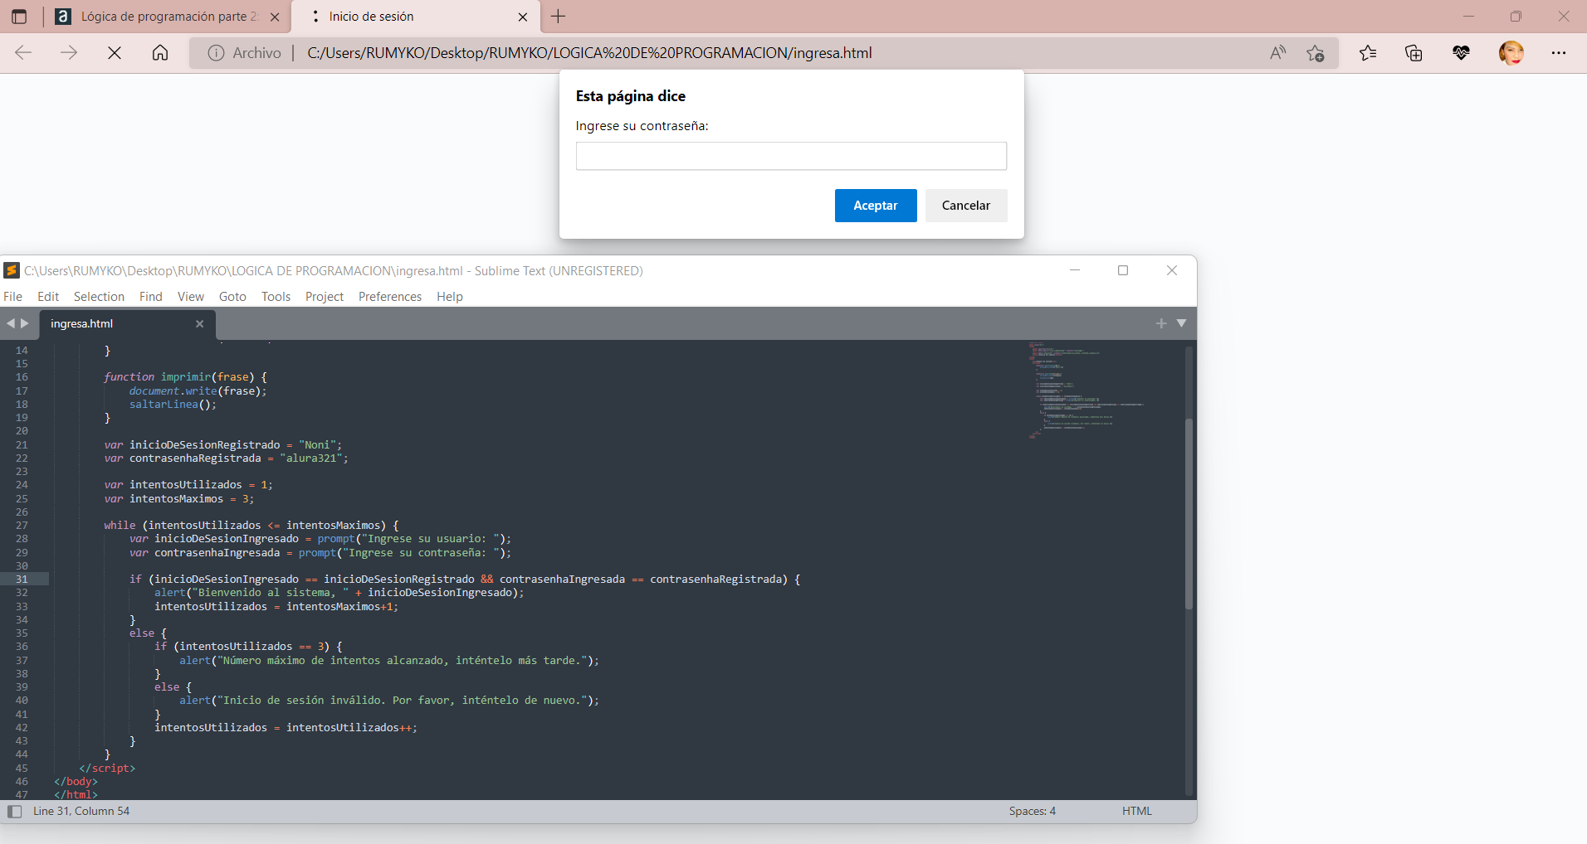Activate the Read aloud icon
This screenshot has width=1587, height=844.
pyautogui.click(x=1278, y=53)
